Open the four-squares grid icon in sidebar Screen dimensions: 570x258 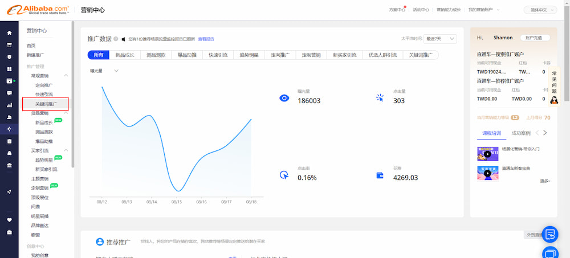click(10, 69)
